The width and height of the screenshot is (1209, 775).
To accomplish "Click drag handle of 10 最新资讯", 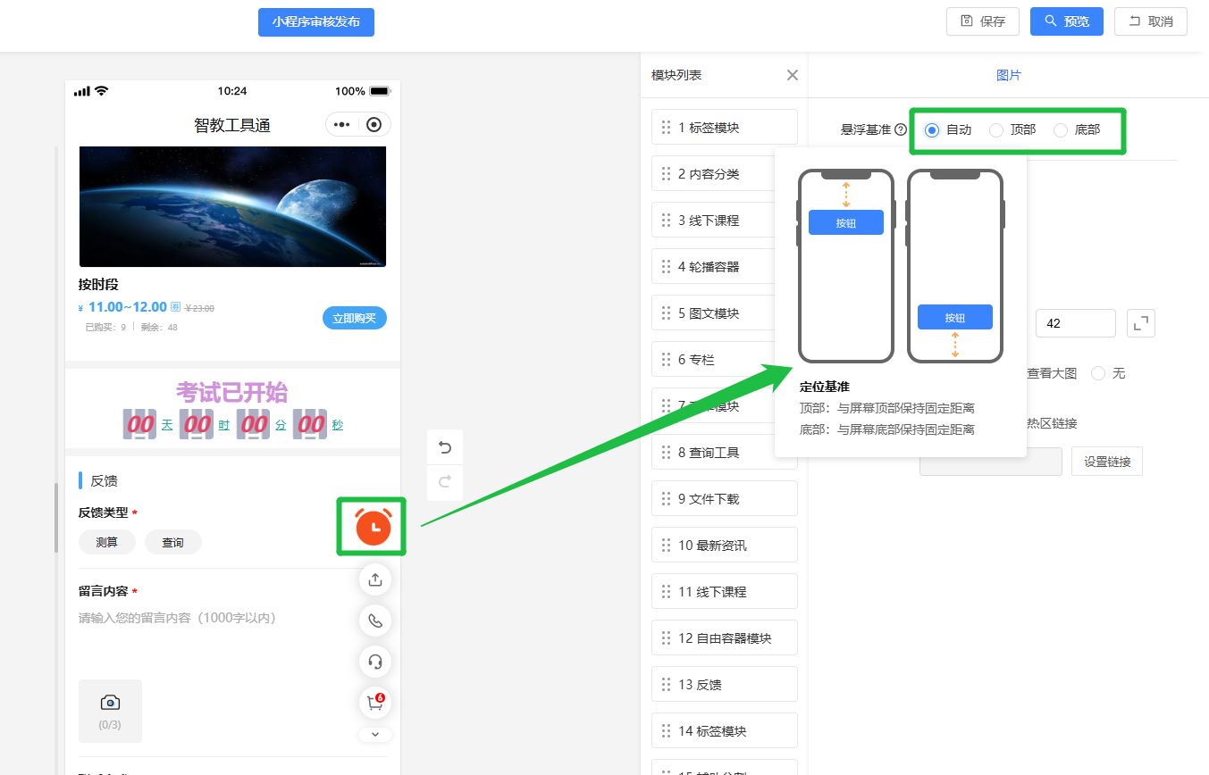I will [x=666, y=546].
